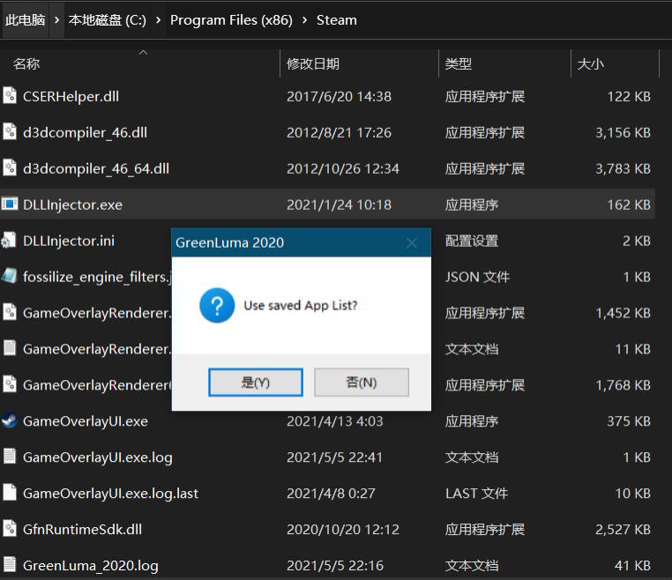This screenshot has height=580, width=672.
Task: Click the GreenLuma_2020.log file icon
Action: tap(10, 565)
